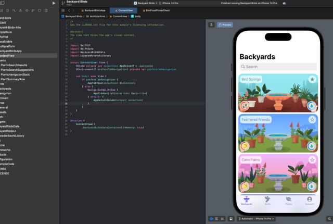Run the Backyard Birds project
The width and height of the screenshot is (333, 224).
click(x=54, y=3)
